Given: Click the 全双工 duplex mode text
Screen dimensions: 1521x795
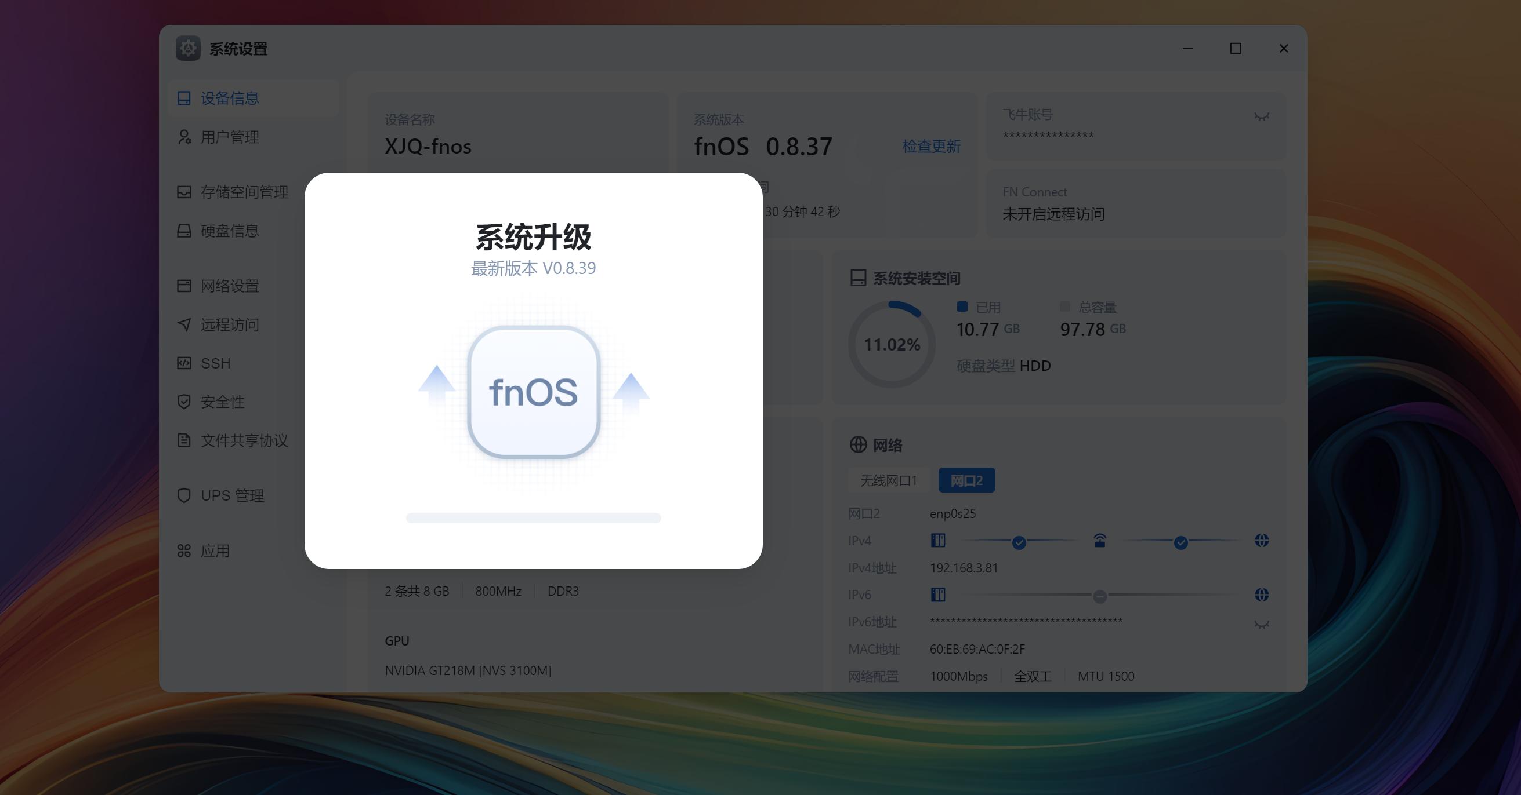Looking at the screenshot, I should click(1033, 676).
